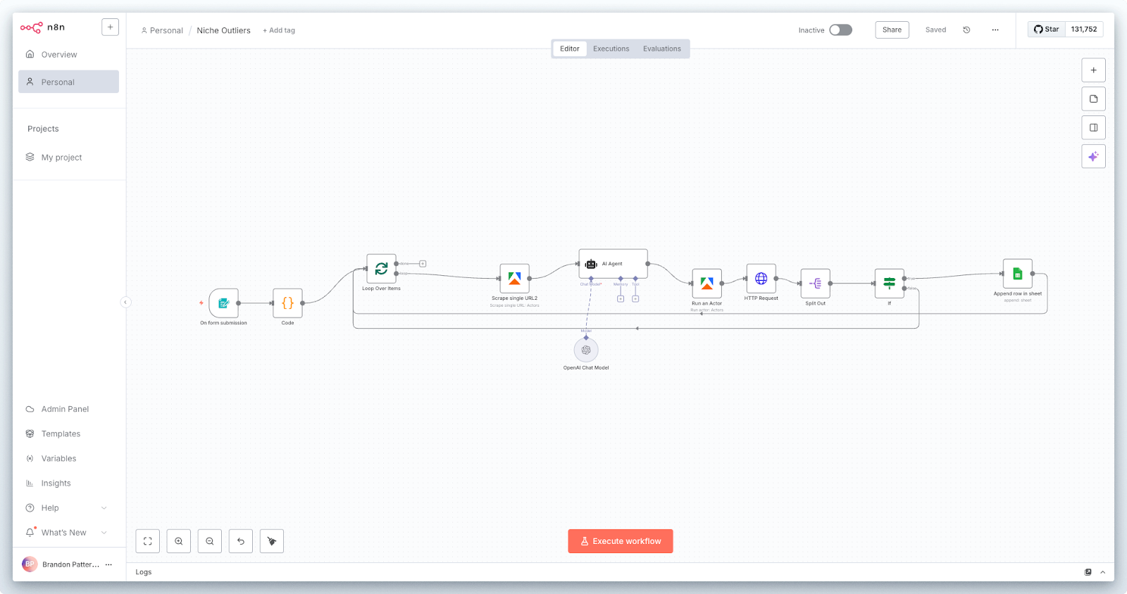
Task: Click the OpenAI Chat Model node
Action: 586,350
